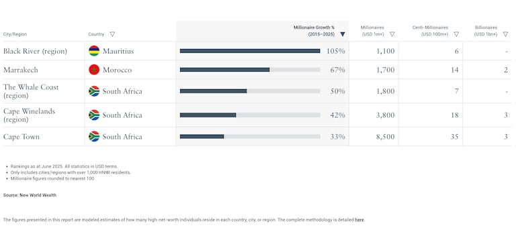Select the Black River (region) row name
The image size is (516, 244).
click(x=35, y=51)
